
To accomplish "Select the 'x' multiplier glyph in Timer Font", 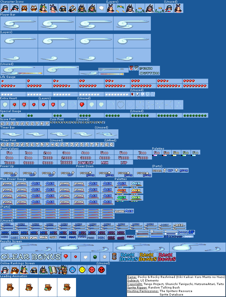I will tap(52, 145).
